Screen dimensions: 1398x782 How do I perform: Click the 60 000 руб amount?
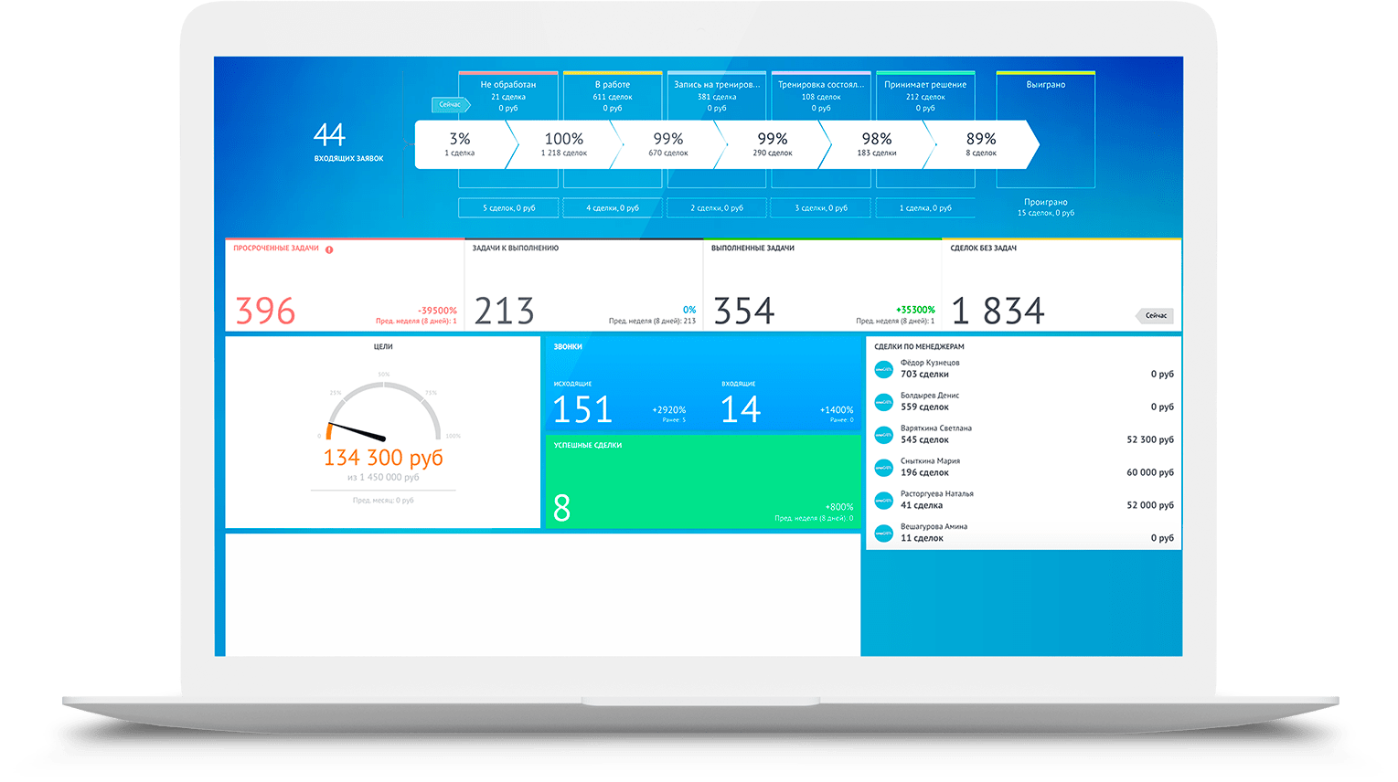(1150, 473)
